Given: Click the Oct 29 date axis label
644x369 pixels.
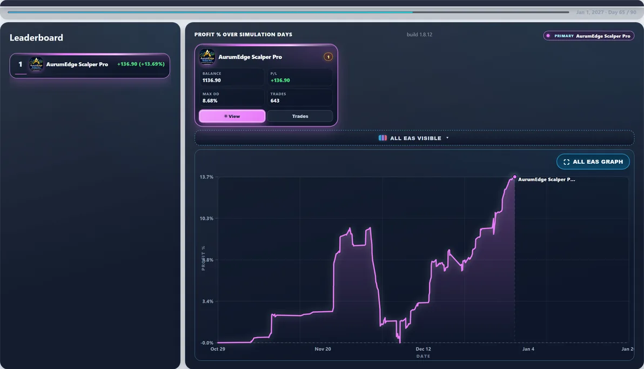Looking at the screenshot, I should click(218, 349).
